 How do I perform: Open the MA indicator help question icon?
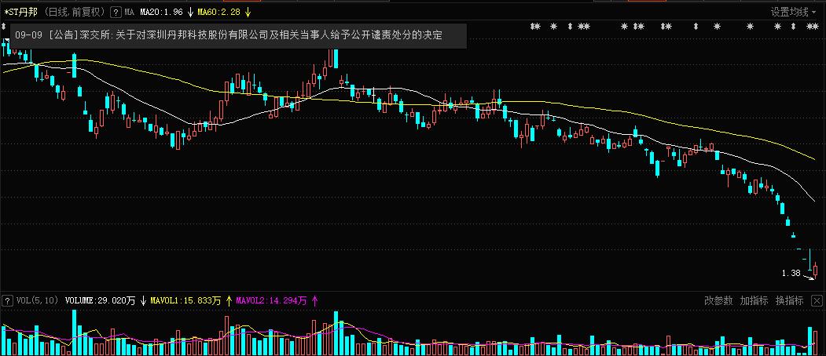[x=116, y=12]
